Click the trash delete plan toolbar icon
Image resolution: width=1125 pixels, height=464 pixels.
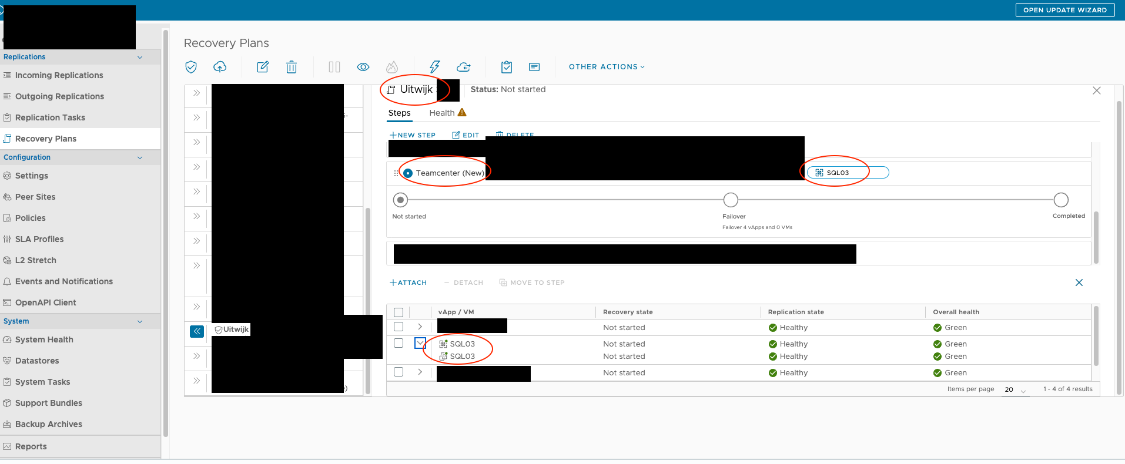(x=291, y=67)
